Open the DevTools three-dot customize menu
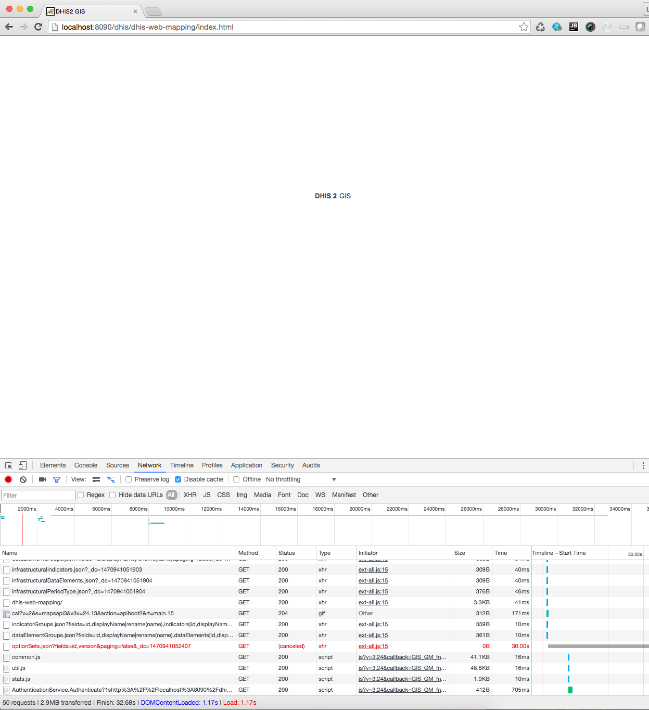Screen dimensions: 649x710 (x=643, y=465)
